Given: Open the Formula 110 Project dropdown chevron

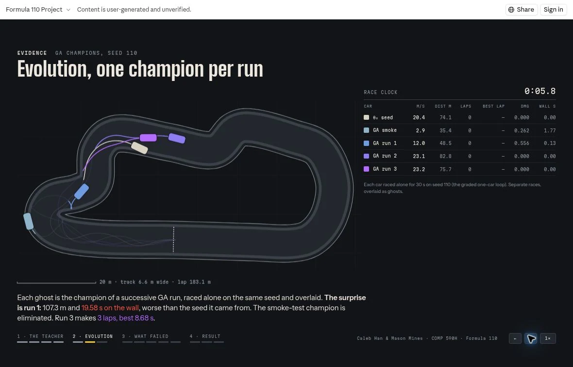Looking at the screenshot, I should click(68, 10).
